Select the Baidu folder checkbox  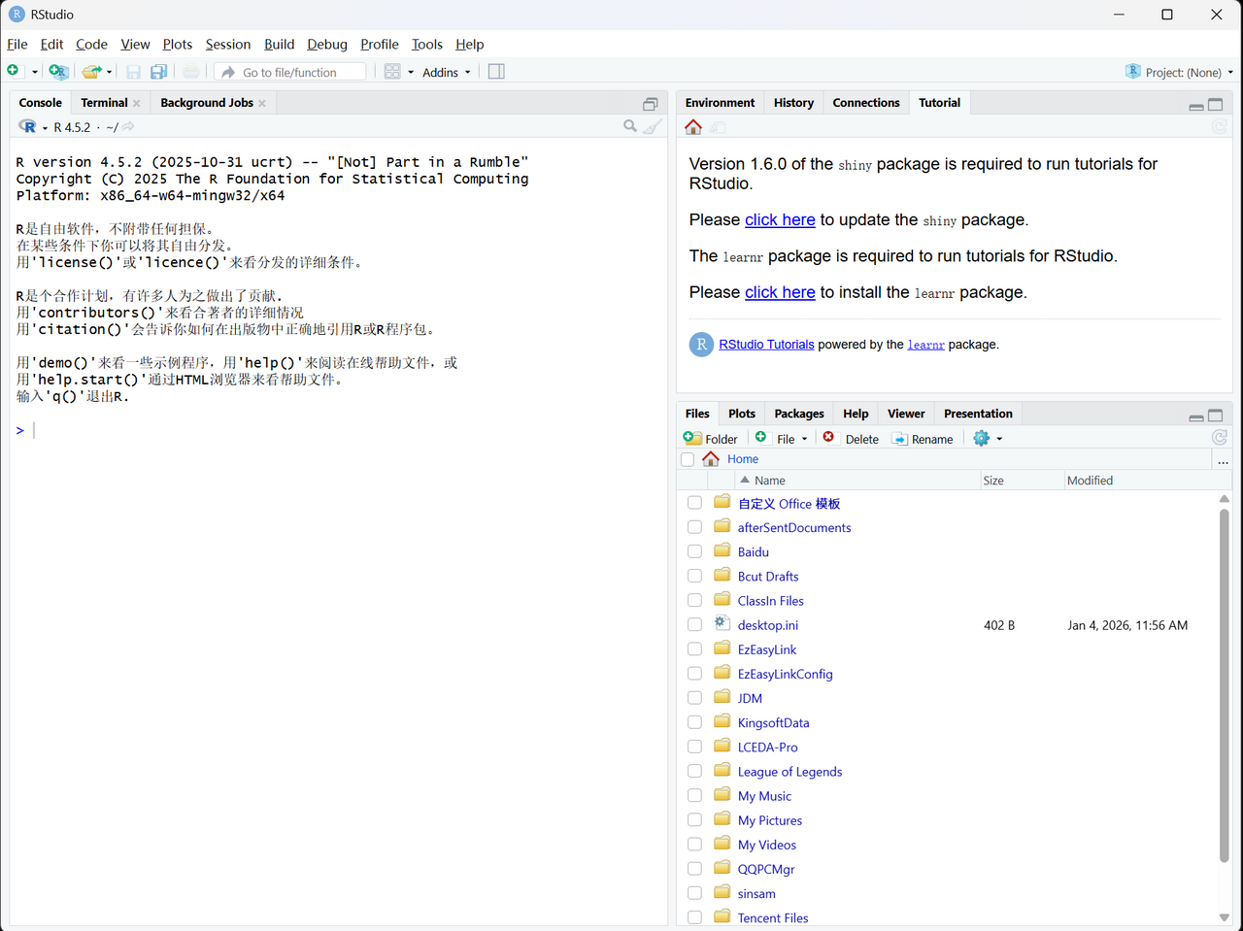[694, 550]
